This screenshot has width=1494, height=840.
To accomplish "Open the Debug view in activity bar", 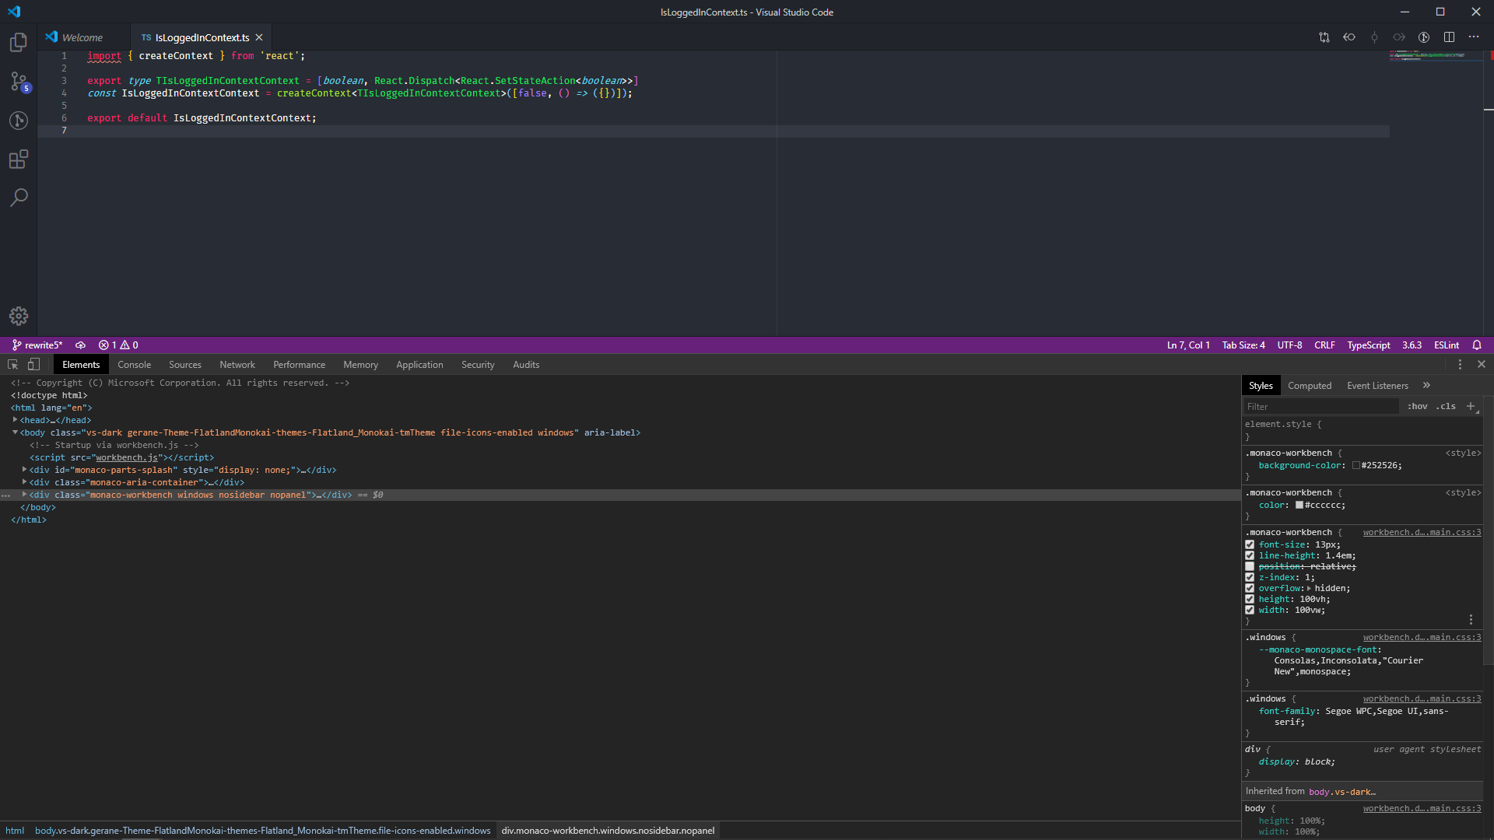I will point(19,121).
